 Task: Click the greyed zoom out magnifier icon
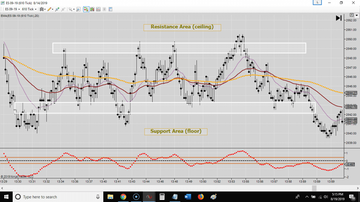click(x=63, y=9)
